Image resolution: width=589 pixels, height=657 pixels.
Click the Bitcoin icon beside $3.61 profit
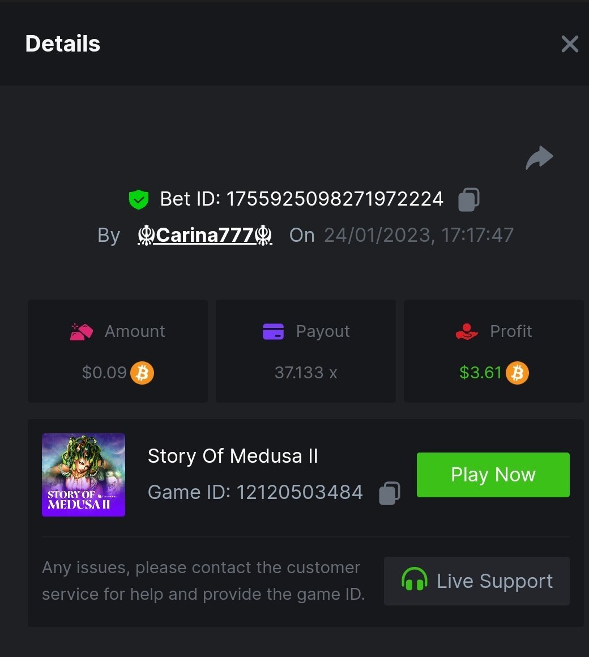pyautogui.click(x=517, y=373)
